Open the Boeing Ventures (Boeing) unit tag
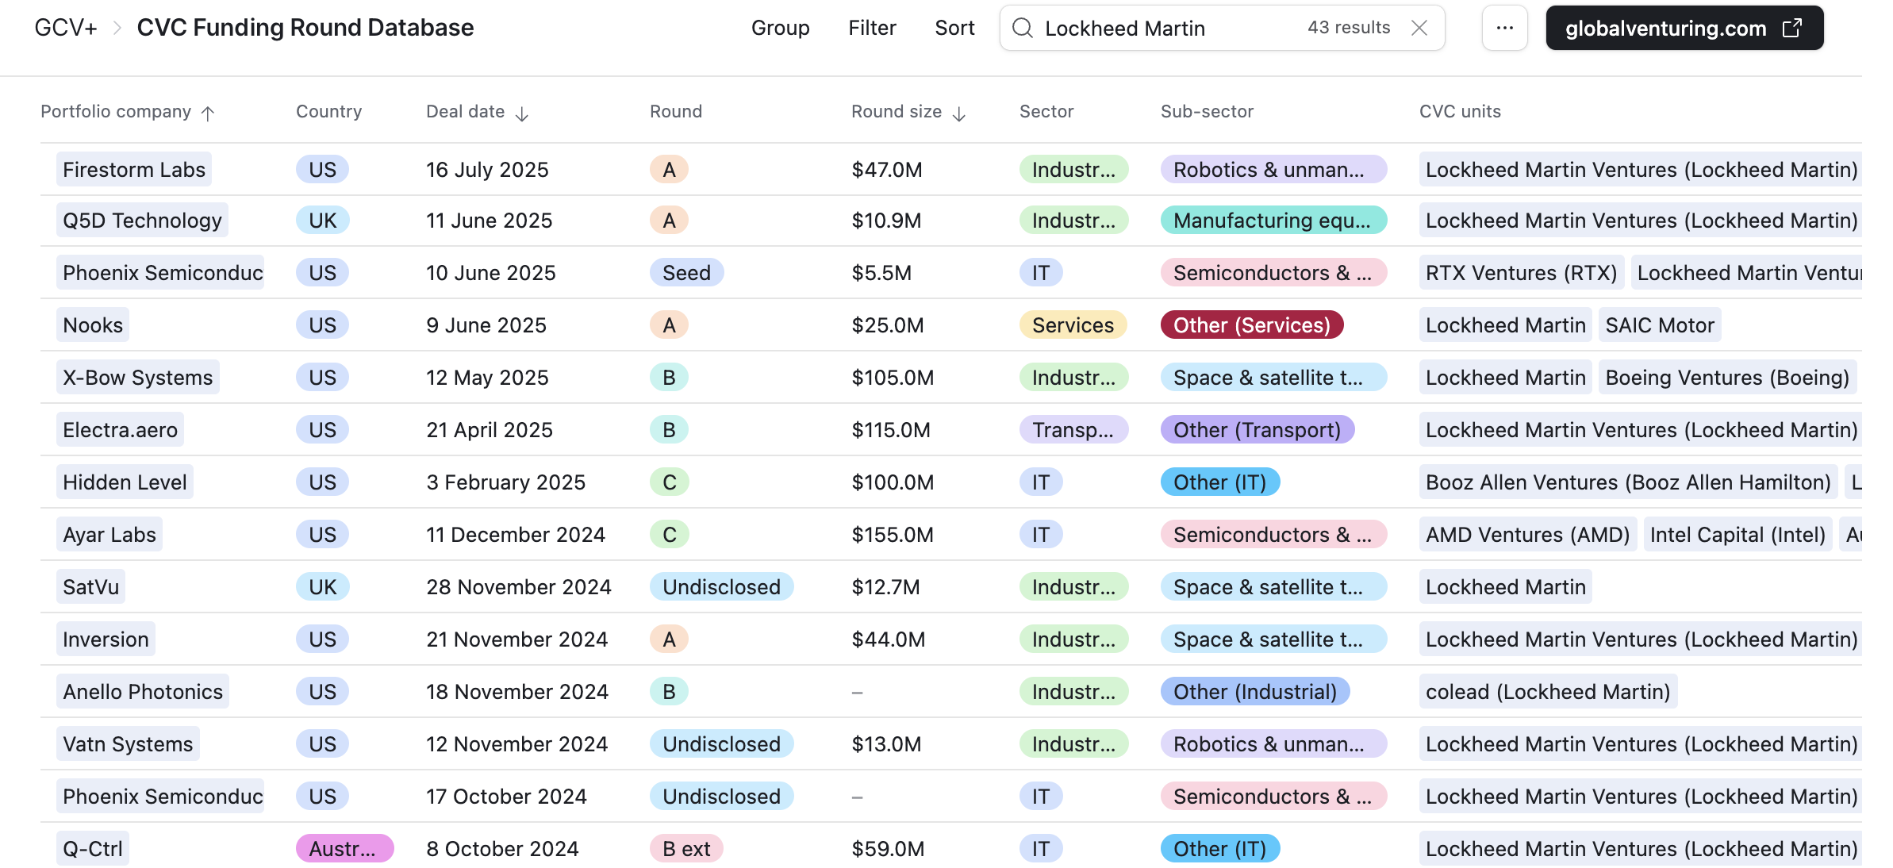1893x868 pixels. [x=1726, y=378]
